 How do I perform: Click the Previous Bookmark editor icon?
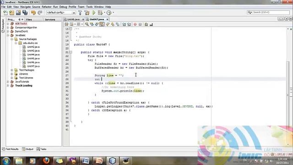pyautogui.click(x=108, y=24)
